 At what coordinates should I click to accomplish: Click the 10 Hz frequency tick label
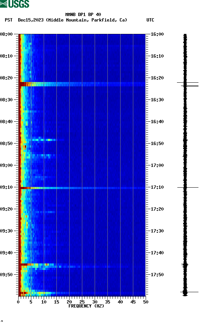pos(44,302)
